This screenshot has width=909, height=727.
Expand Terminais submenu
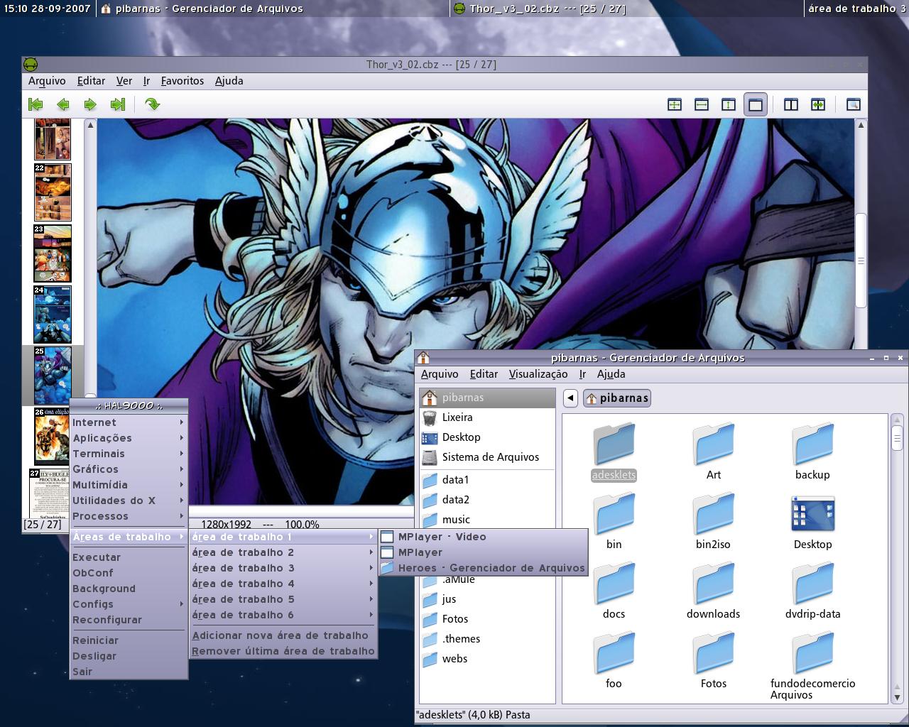pyautogui.click(x=128, y=454)
